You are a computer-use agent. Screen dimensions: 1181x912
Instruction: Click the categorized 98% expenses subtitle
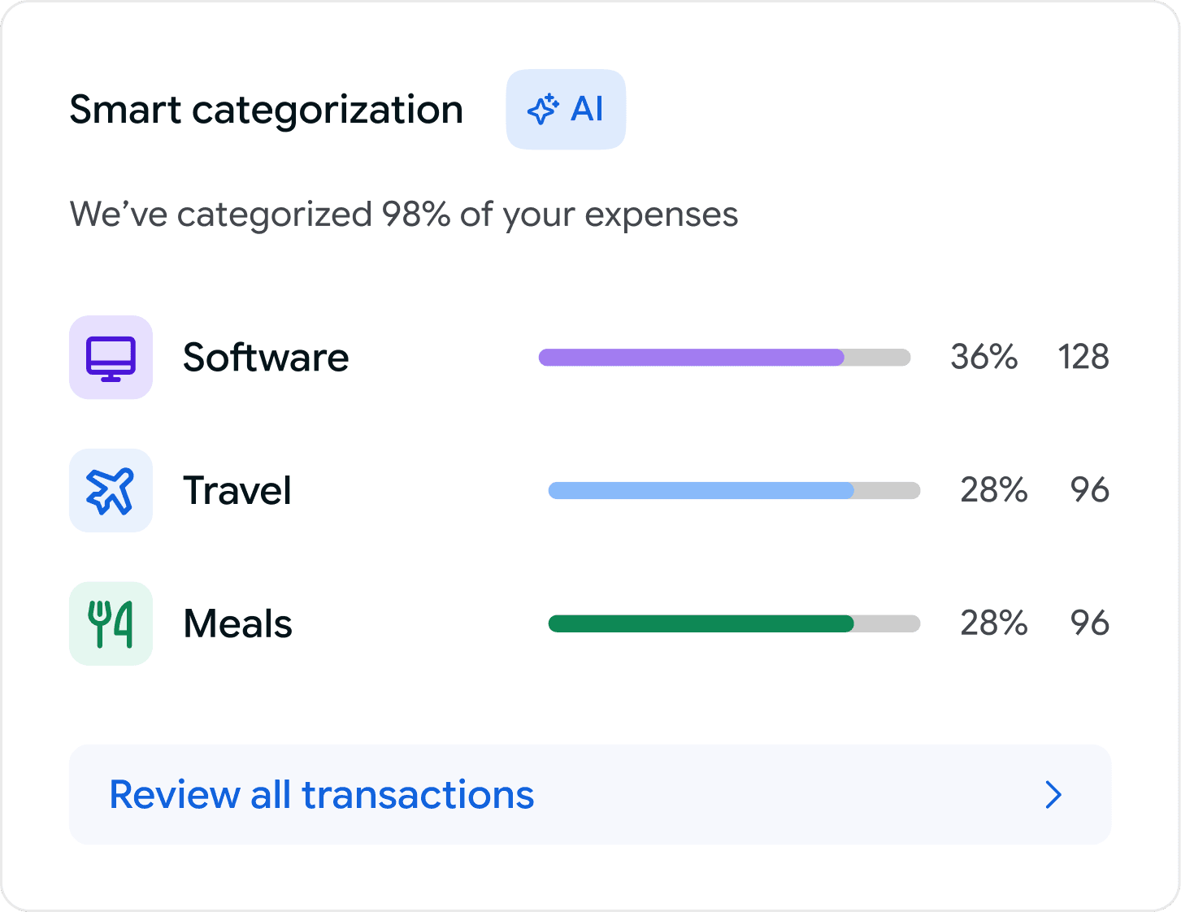click(404, 215)
